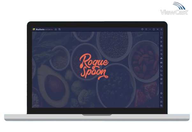
Task: Click the play-in-box sidebar icon
Action: (161, 46)
